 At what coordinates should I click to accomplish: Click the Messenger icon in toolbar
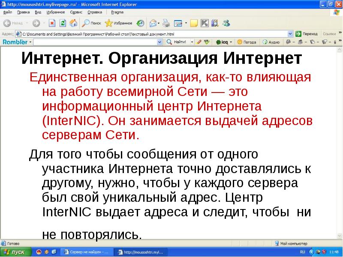pos(226,23)
